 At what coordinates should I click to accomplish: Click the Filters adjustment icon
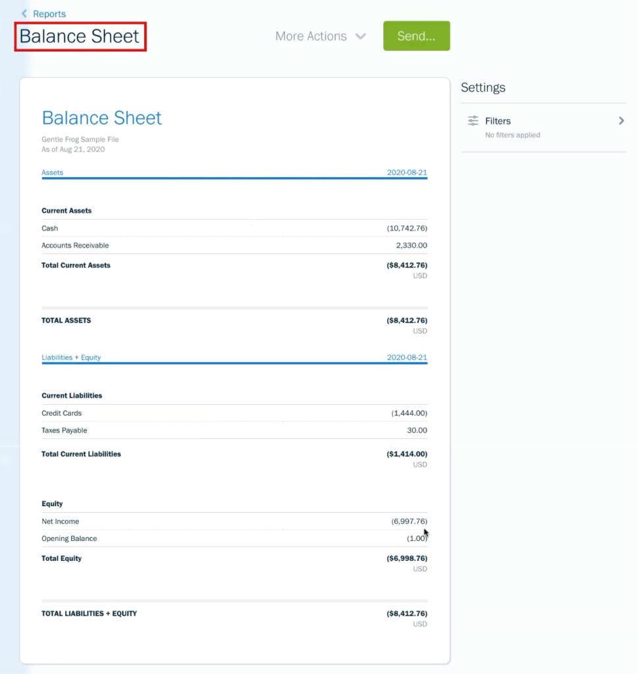pos(473,120)
